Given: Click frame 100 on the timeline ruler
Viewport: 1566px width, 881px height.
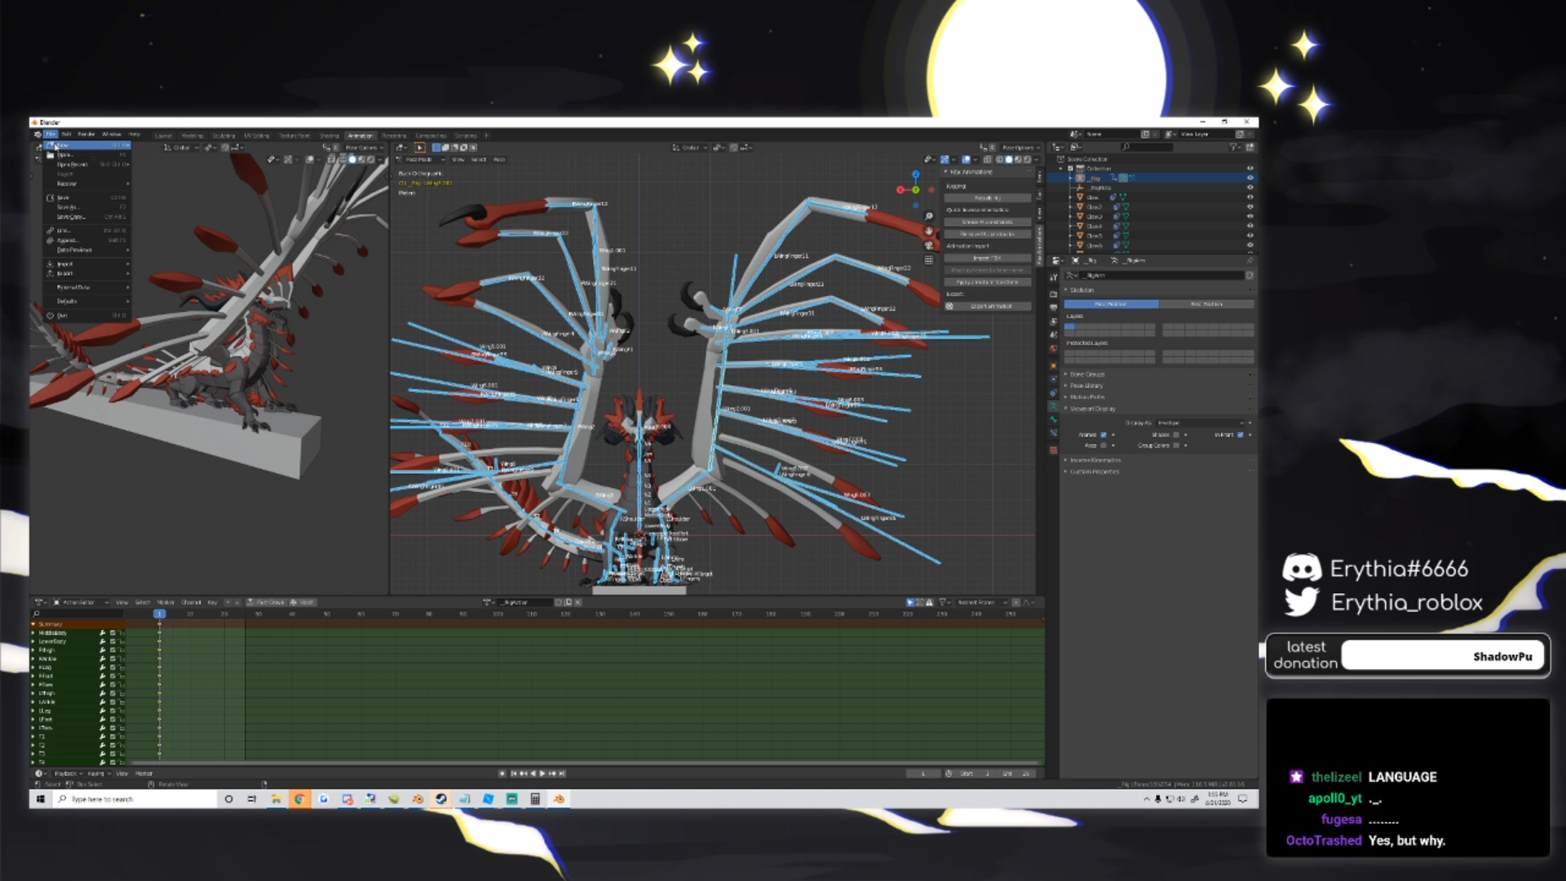Looking at the screenshot, I should click(x=497, y=614).
